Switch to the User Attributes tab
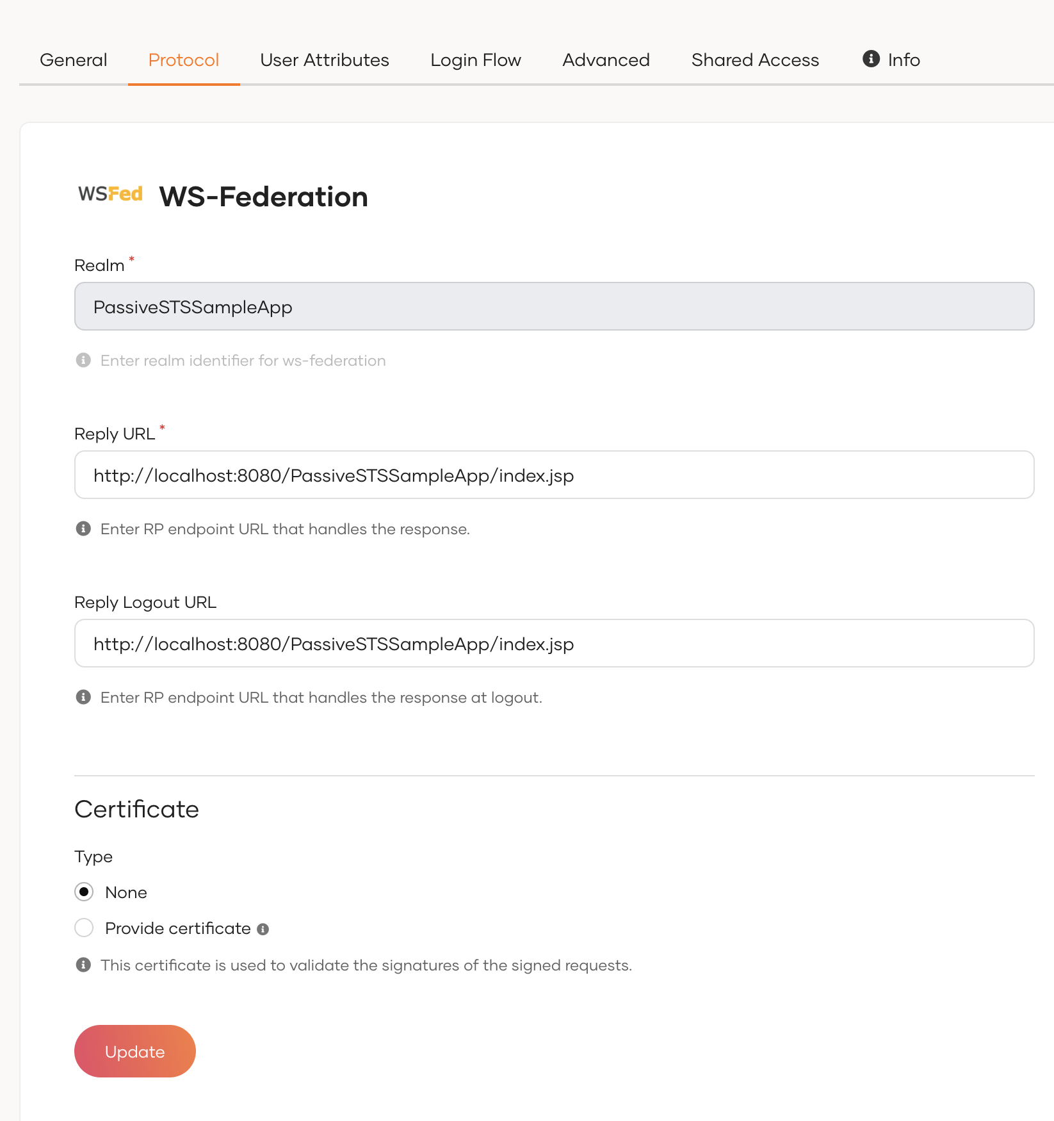 [x=325, y=60]
